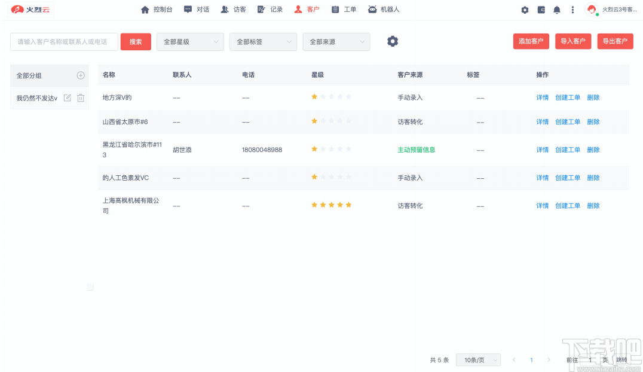Click 删除 for 山西省太原市#6
Screen dimensions: 643x372
[x=593, y=122]
